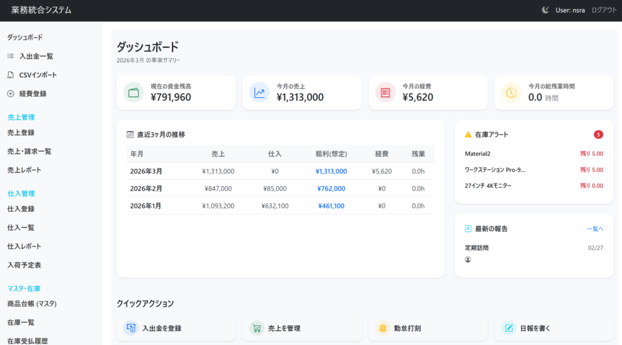Click the wallet icon for 現在の資金残高

click(x=134, y=92)
